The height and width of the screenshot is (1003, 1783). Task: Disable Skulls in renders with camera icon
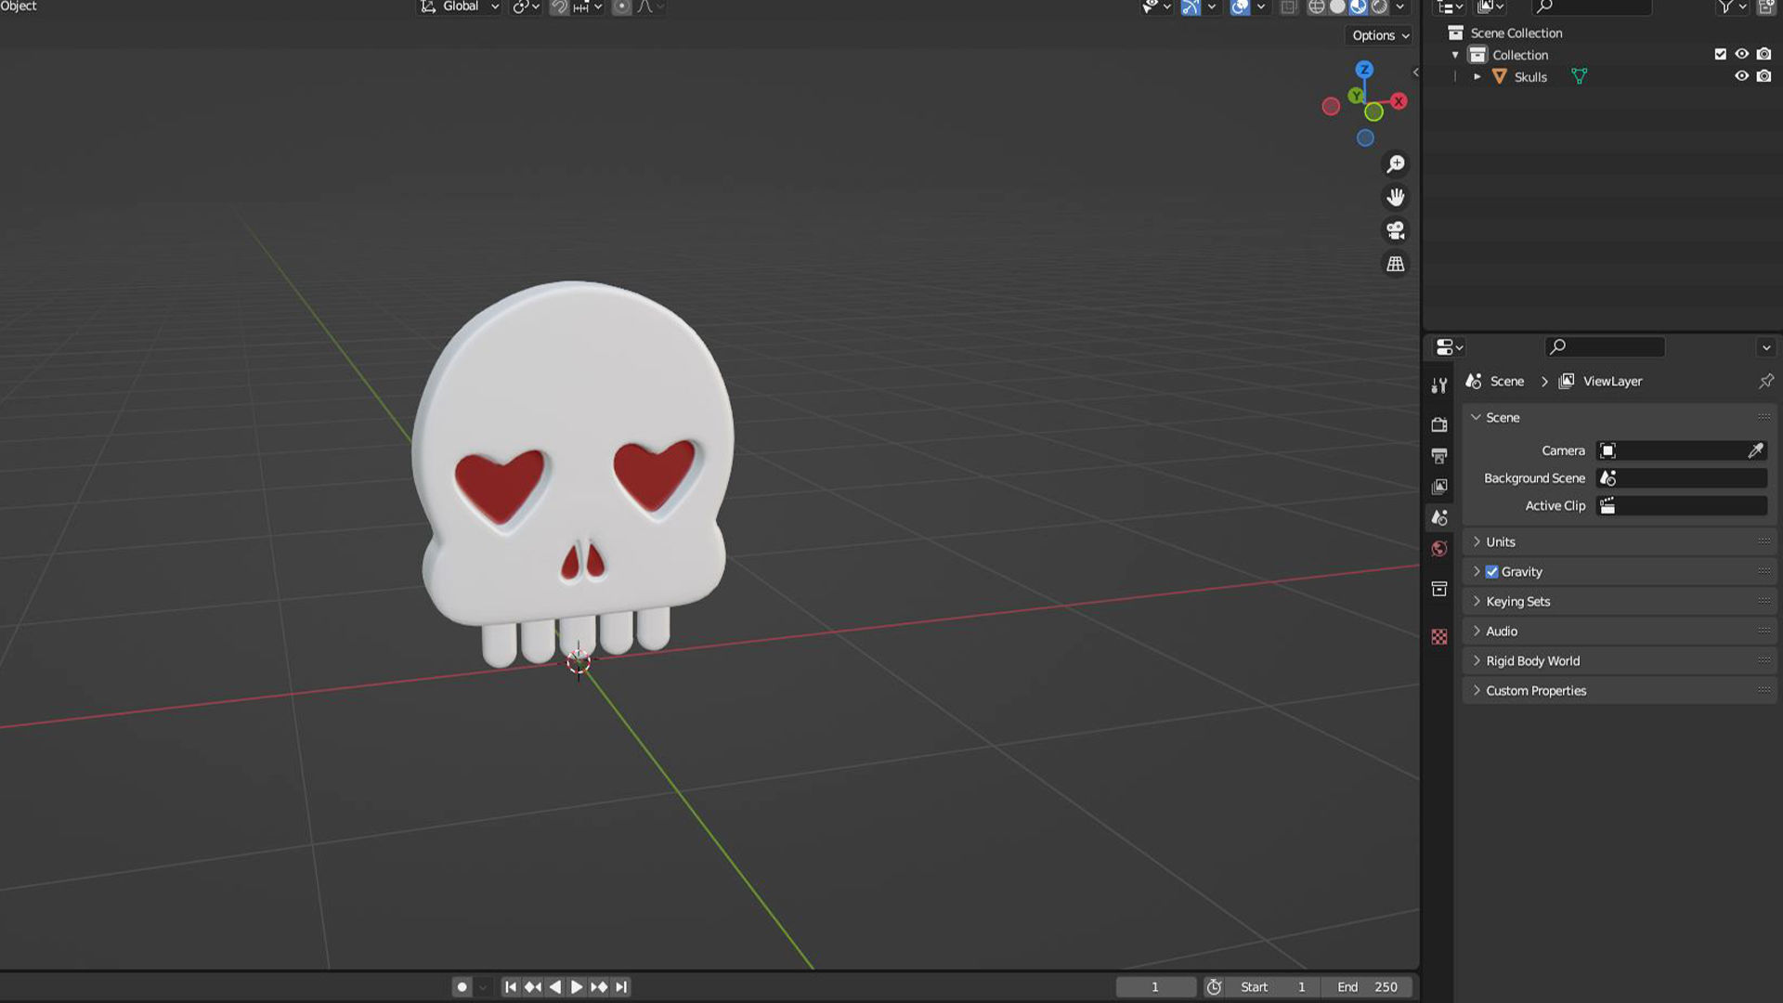1763,77
